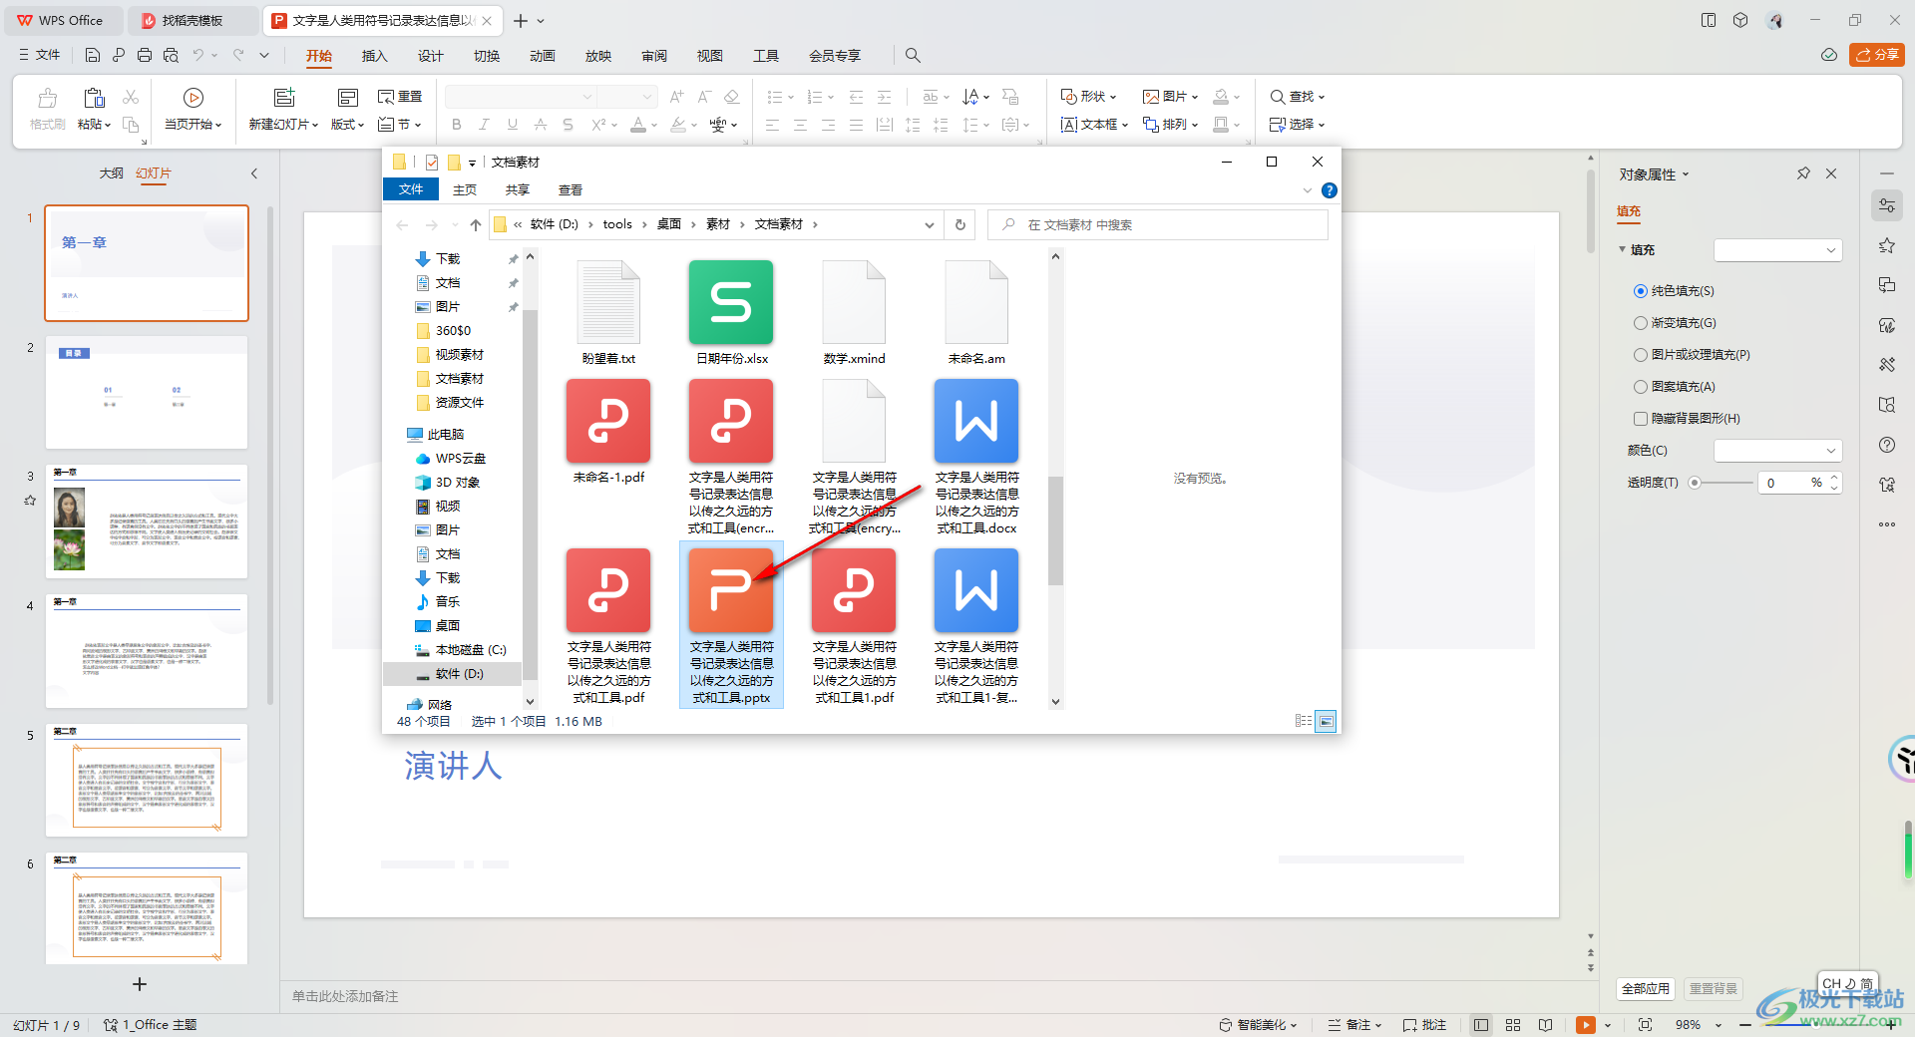The image size is (1915, 1037).
Task: Click the Arrange tool
Action: 1171,125
